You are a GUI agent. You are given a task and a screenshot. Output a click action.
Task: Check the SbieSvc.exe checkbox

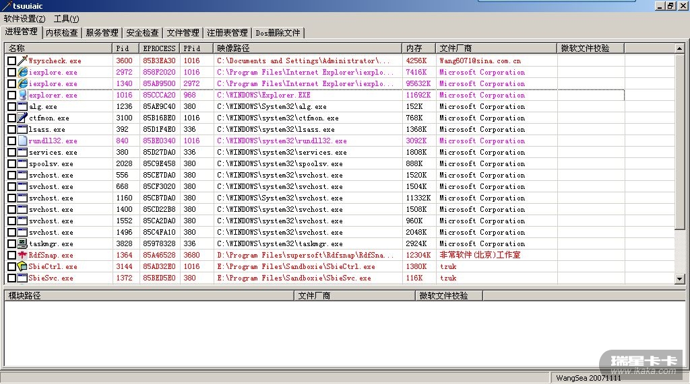12,278
